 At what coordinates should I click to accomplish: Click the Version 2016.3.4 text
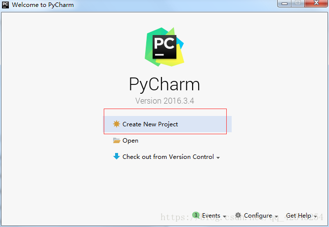tap(164, 101)
